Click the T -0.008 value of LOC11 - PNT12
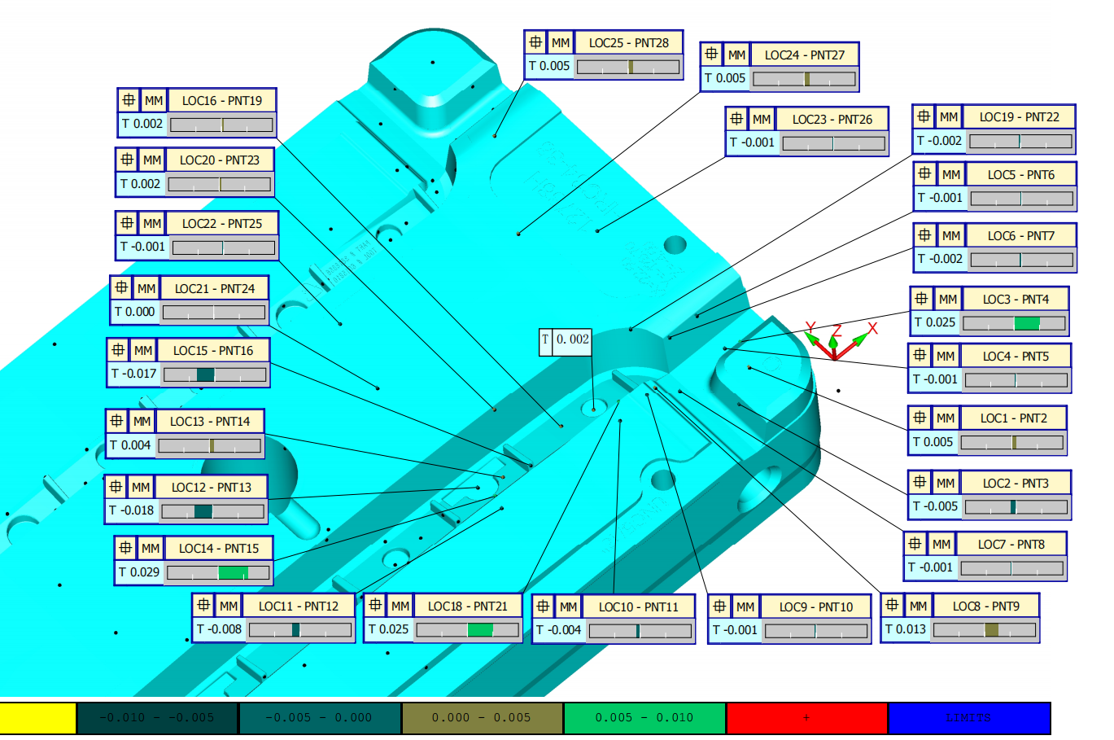The width and height of the screenshot is (1114, 740). coord(219,629)
